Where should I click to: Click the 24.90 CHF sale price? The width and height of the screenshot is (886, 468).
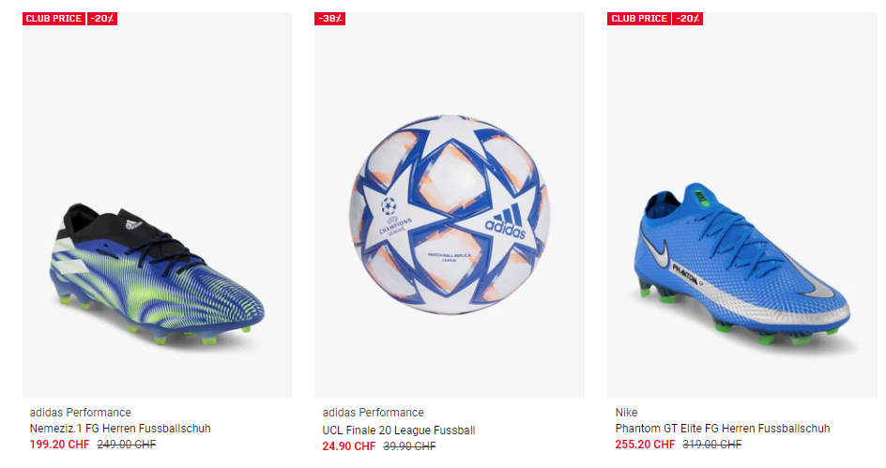point(349,445)
